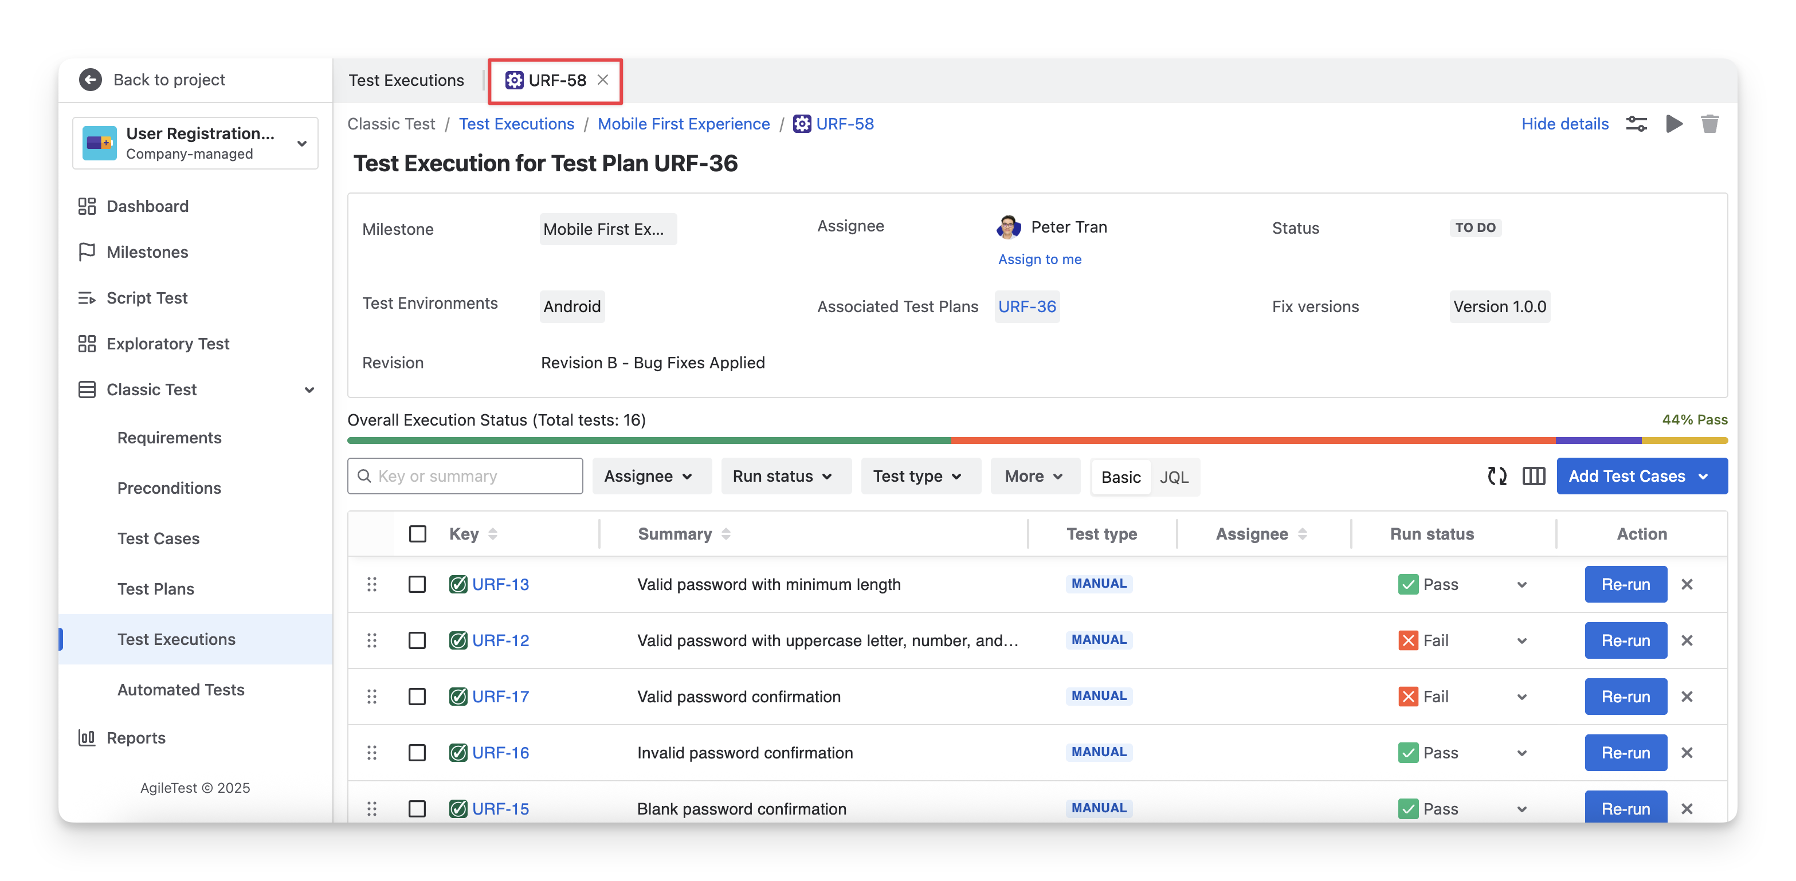
Task: Switch to the Test Executions tab
Action: point(406,80)
